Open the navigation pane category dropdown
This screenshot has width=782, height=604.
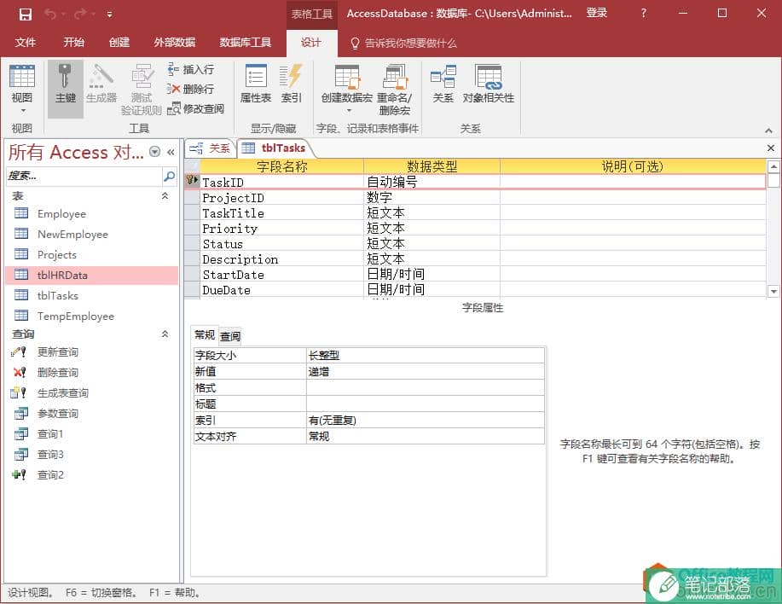point(155,152)
